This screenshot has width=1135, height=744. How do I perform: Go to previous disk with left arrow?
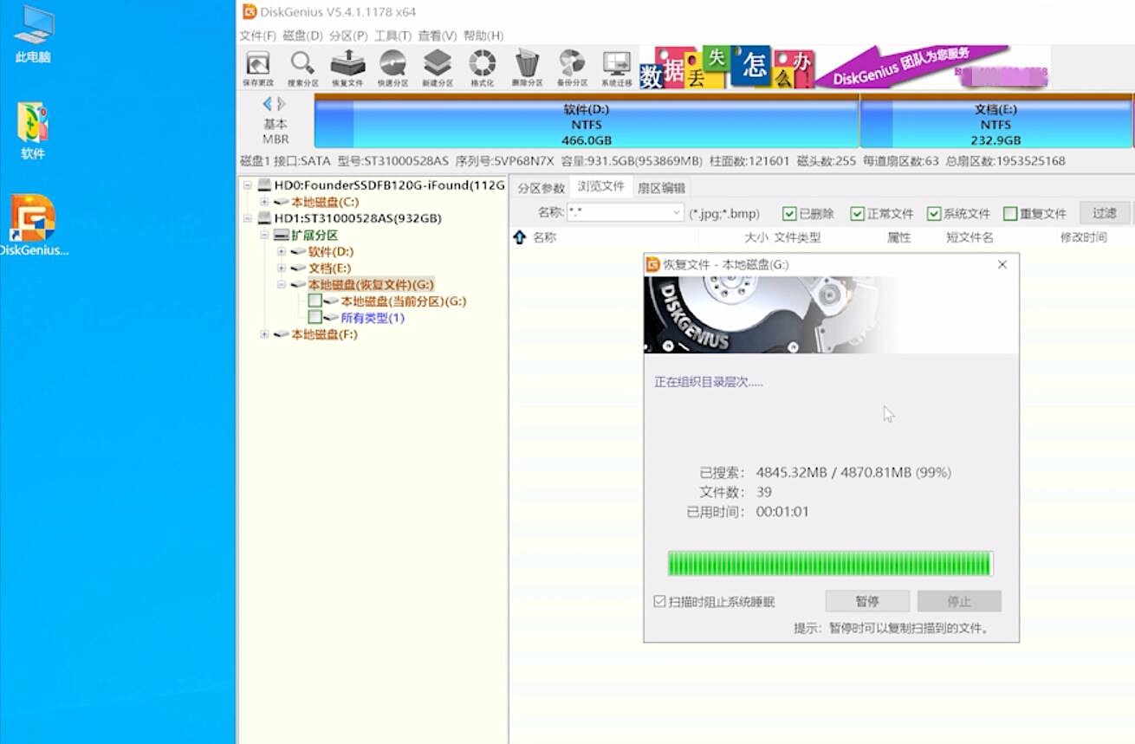pyautogui.click(x=267, y=104)
